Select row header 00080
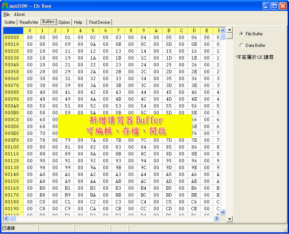The height and width of the screenshot is (234, 289). (x=13, y=92)
